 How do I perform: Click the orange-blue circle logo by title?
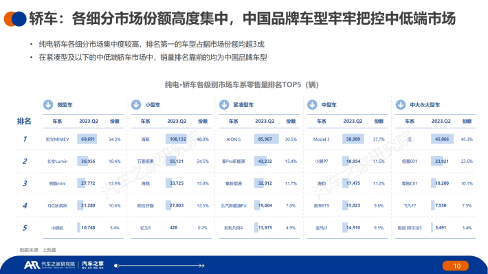point(15,19)
